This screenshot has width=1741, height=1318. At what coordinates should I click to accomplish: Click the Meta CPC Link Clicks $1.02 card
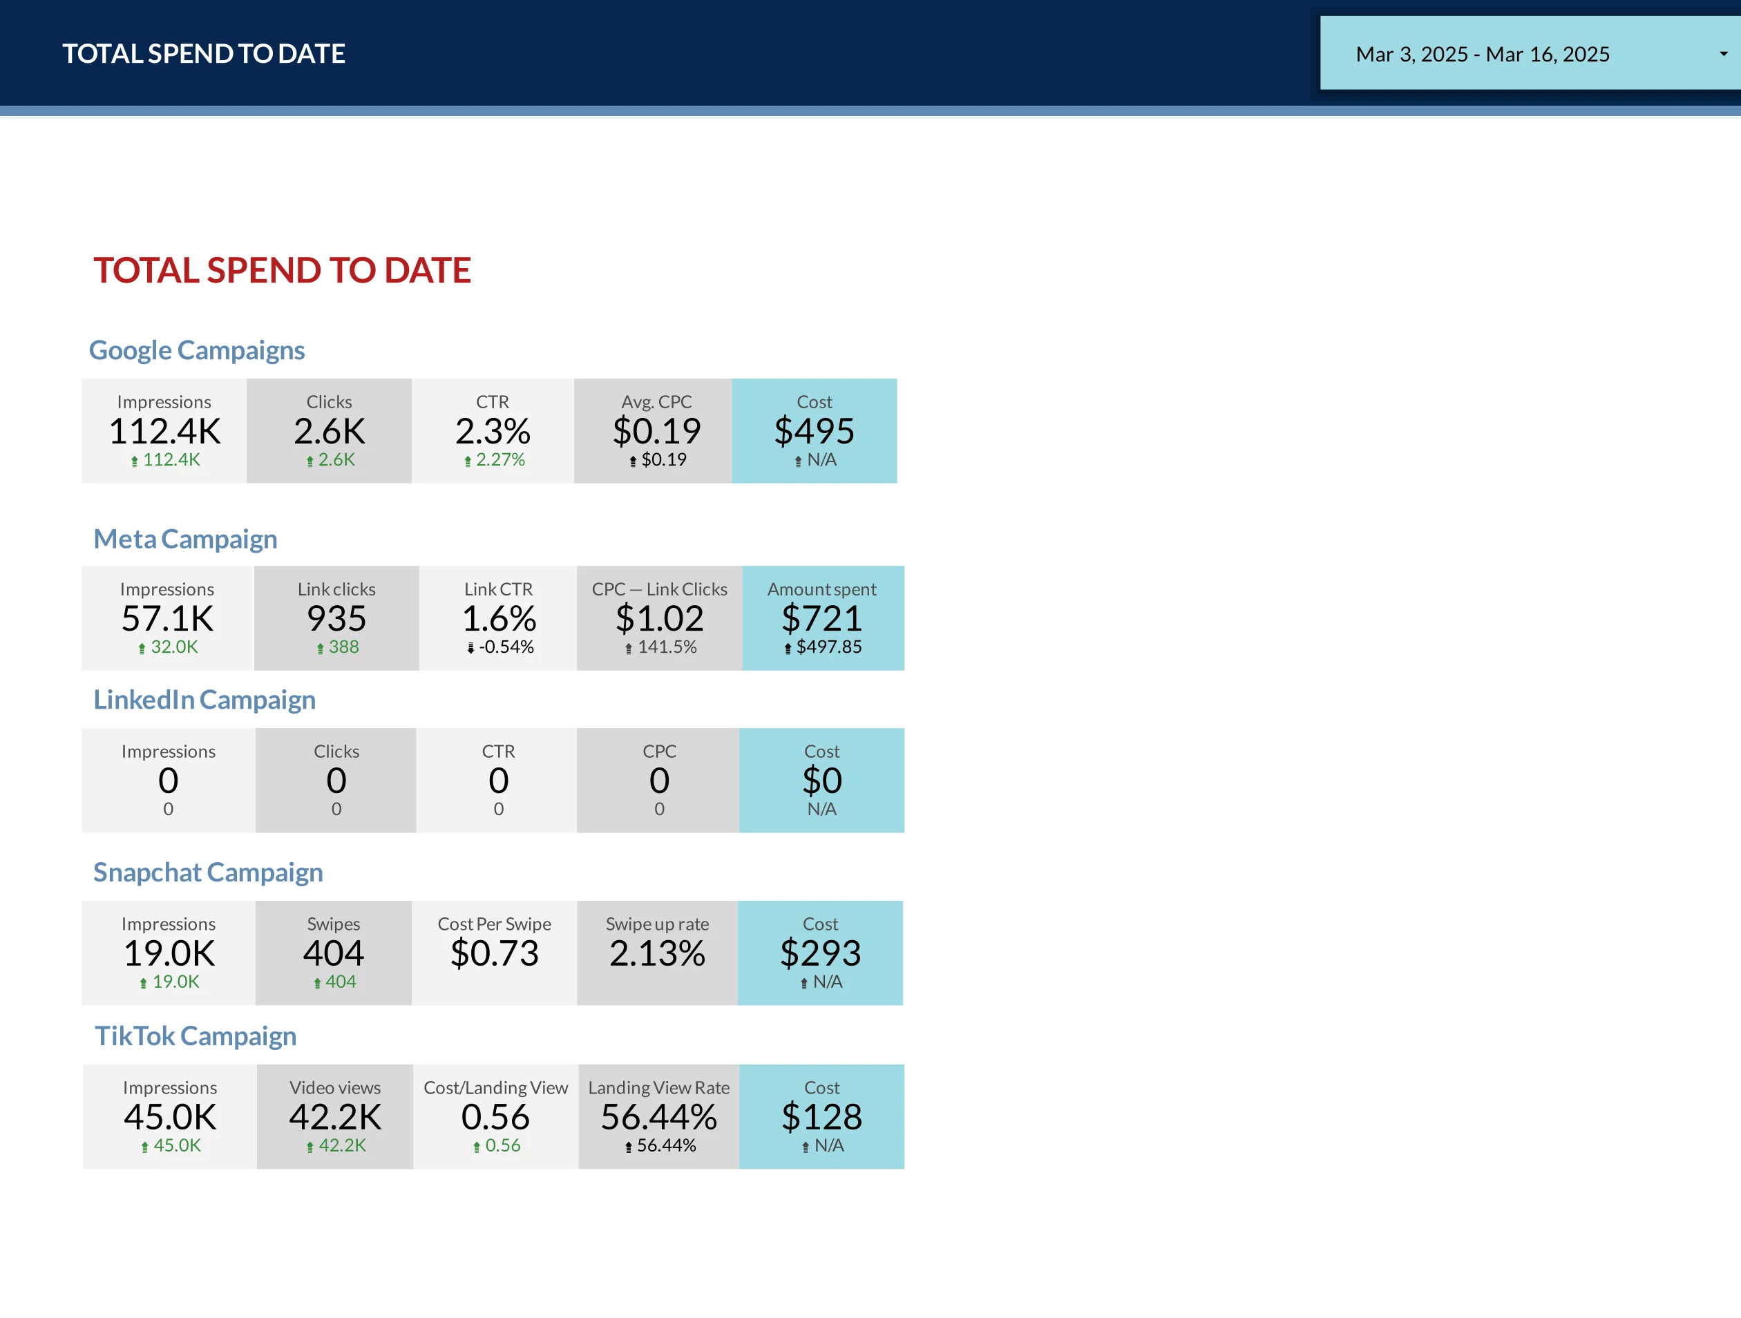pos(659,618)
